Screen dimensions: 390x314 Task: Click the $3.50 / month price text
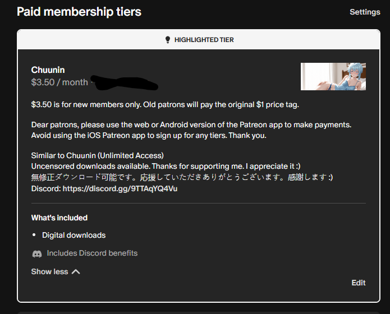(59, 82)
